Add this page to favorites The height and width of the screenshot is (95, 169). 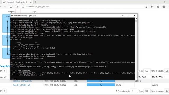click(x=146, y=7)
